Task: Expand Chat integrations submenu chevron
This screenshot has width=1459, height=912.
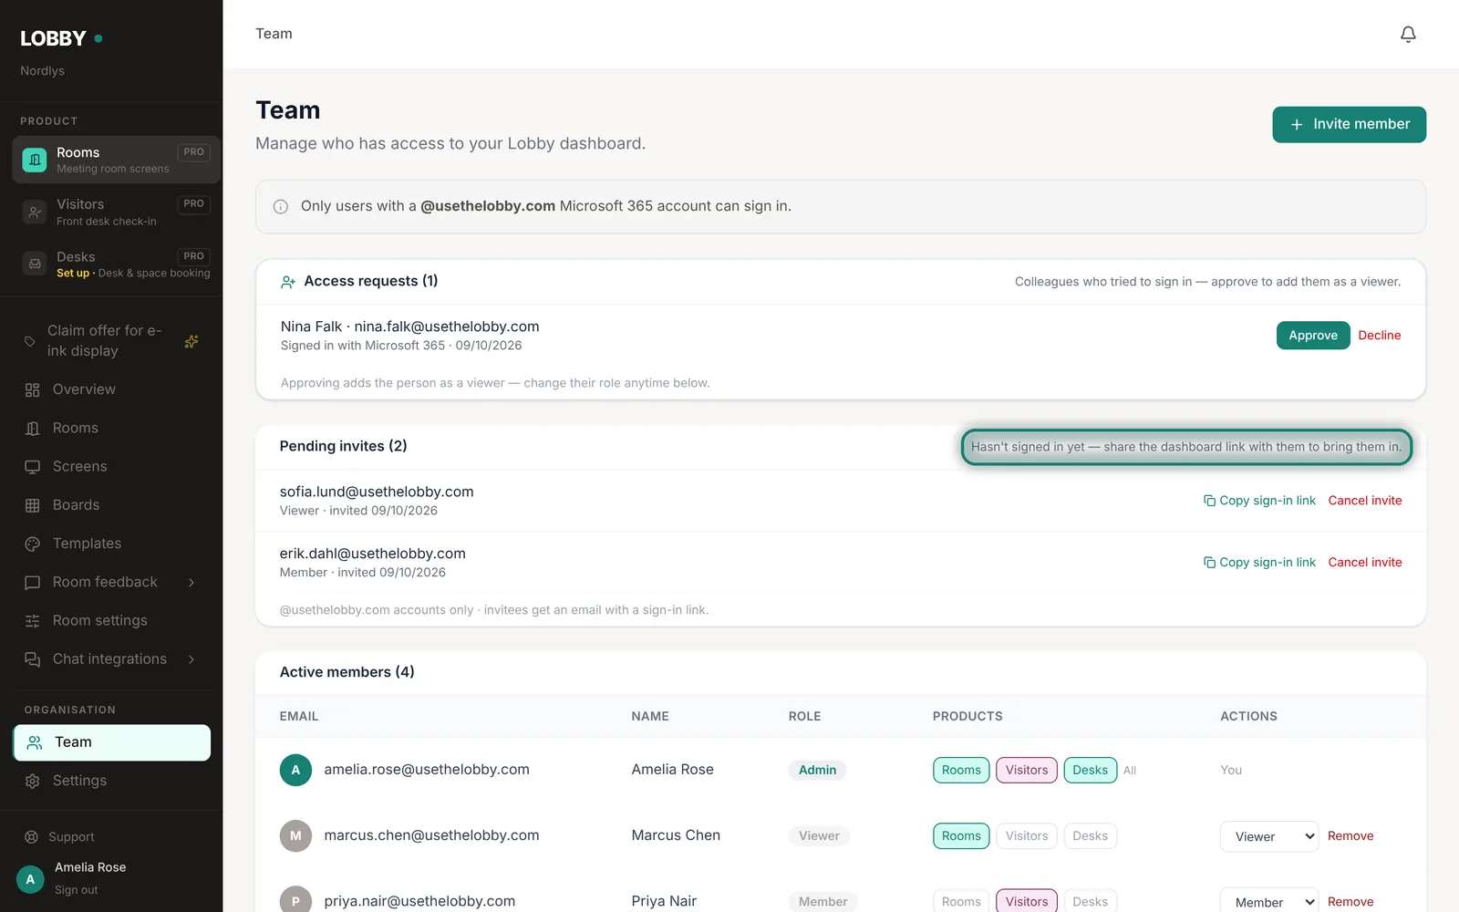Action: coord(191,659)
